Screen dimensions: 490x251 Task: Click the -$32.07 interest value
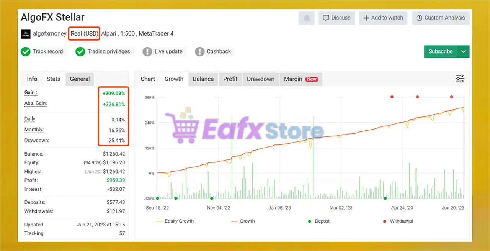click(117, 189)
